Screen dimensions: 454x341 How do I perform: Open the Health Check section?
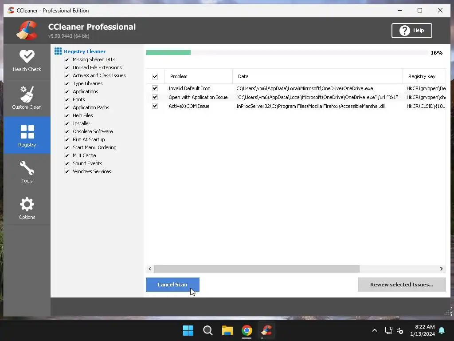(x=27, y=61)
